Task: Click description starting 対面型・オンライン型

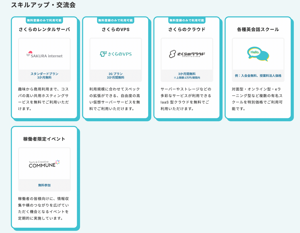Action: (x=257, y=99)
